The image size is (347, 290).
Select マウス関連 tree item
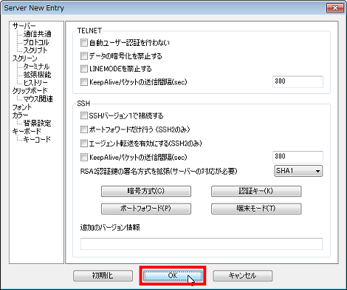(x=38, y=99)
